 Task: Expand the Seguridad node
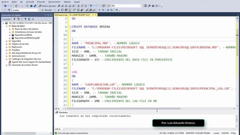7,41
